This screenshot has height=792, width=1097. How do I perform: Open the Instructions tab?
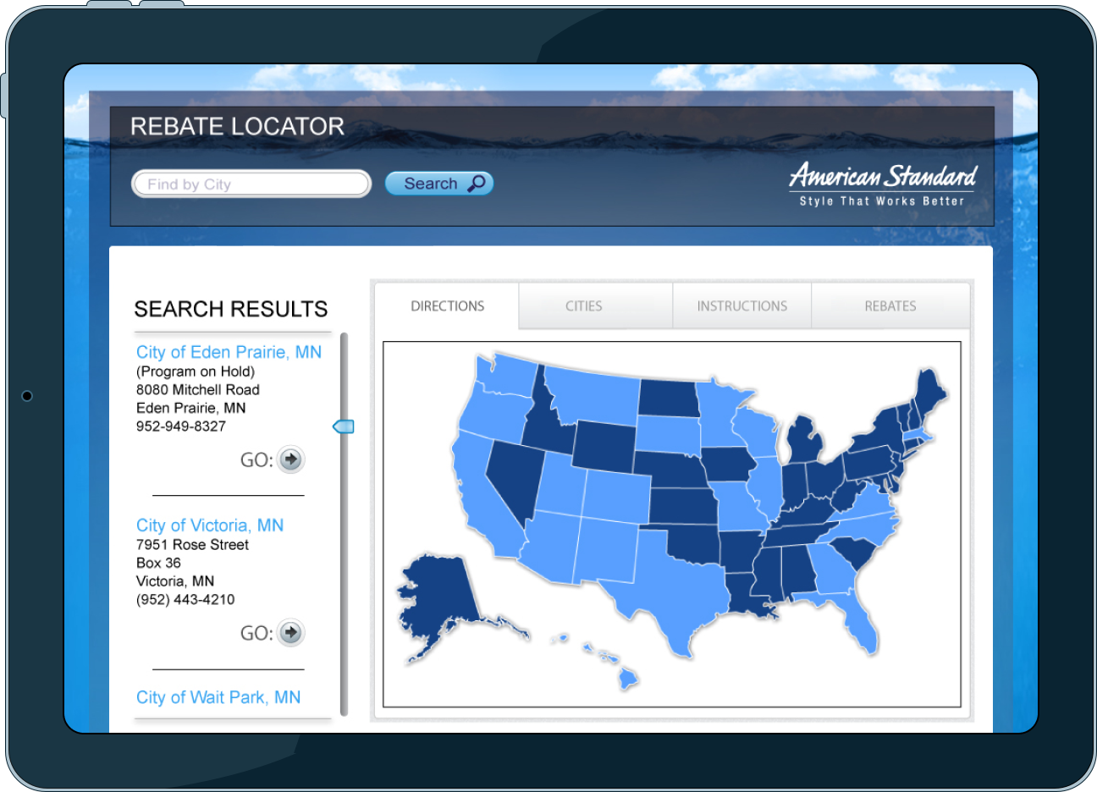(741, 306)
